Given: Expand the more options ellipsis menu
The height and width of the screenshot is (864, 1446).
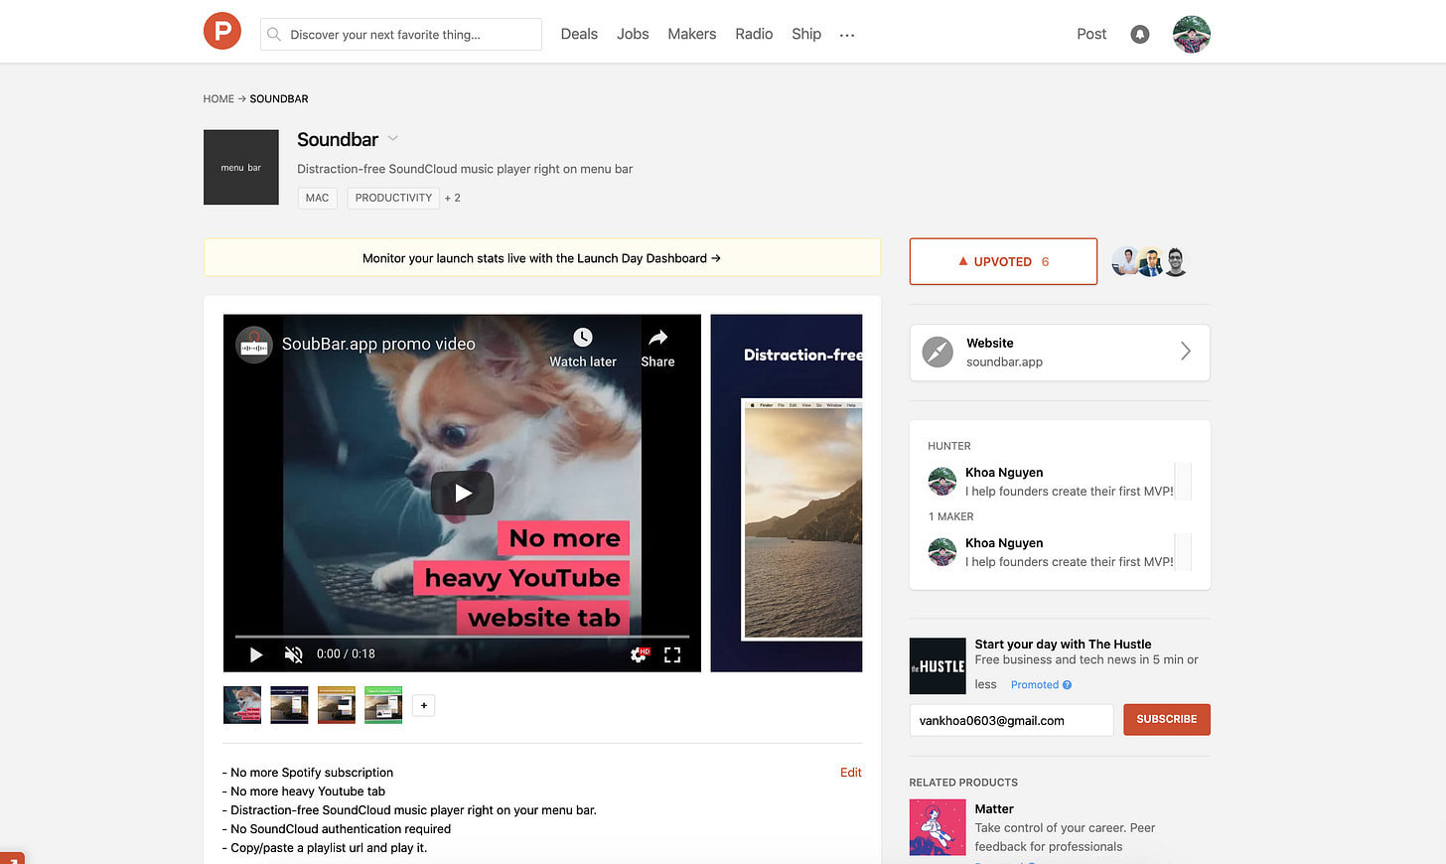Looking at the screenshot, I should 846,35.
